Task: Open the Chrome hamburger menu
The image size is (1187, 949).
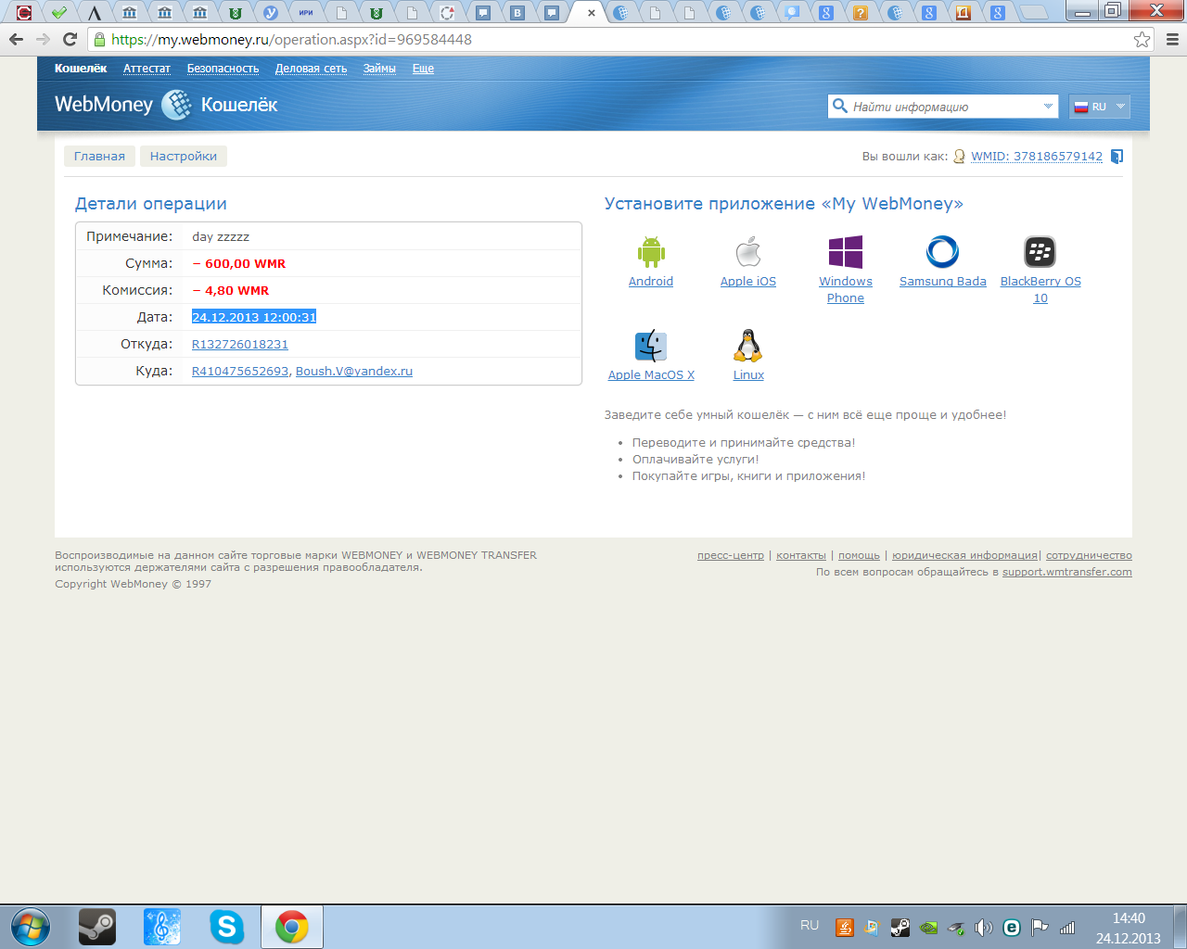Action: (x=1172, y=40)
